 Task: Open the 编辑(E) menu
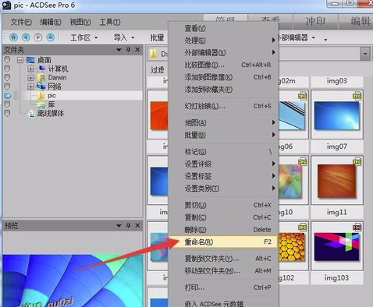point(51,23)
